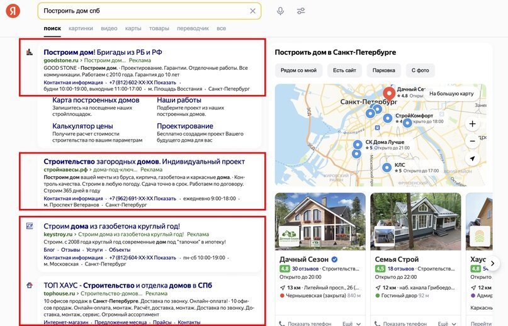This screenshot has height=326, width=508.
Task: Locate me with map arrow icon
Action: 472,159
